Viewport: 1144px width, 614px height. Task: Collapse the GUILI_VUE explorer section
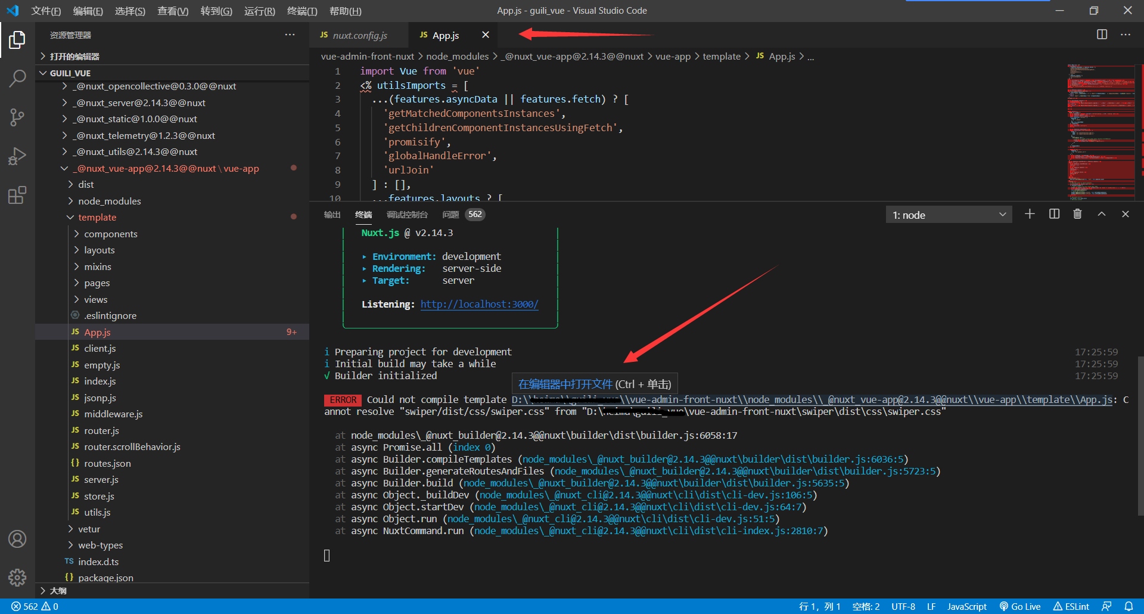pyautogui.click(x=172, y=73)
